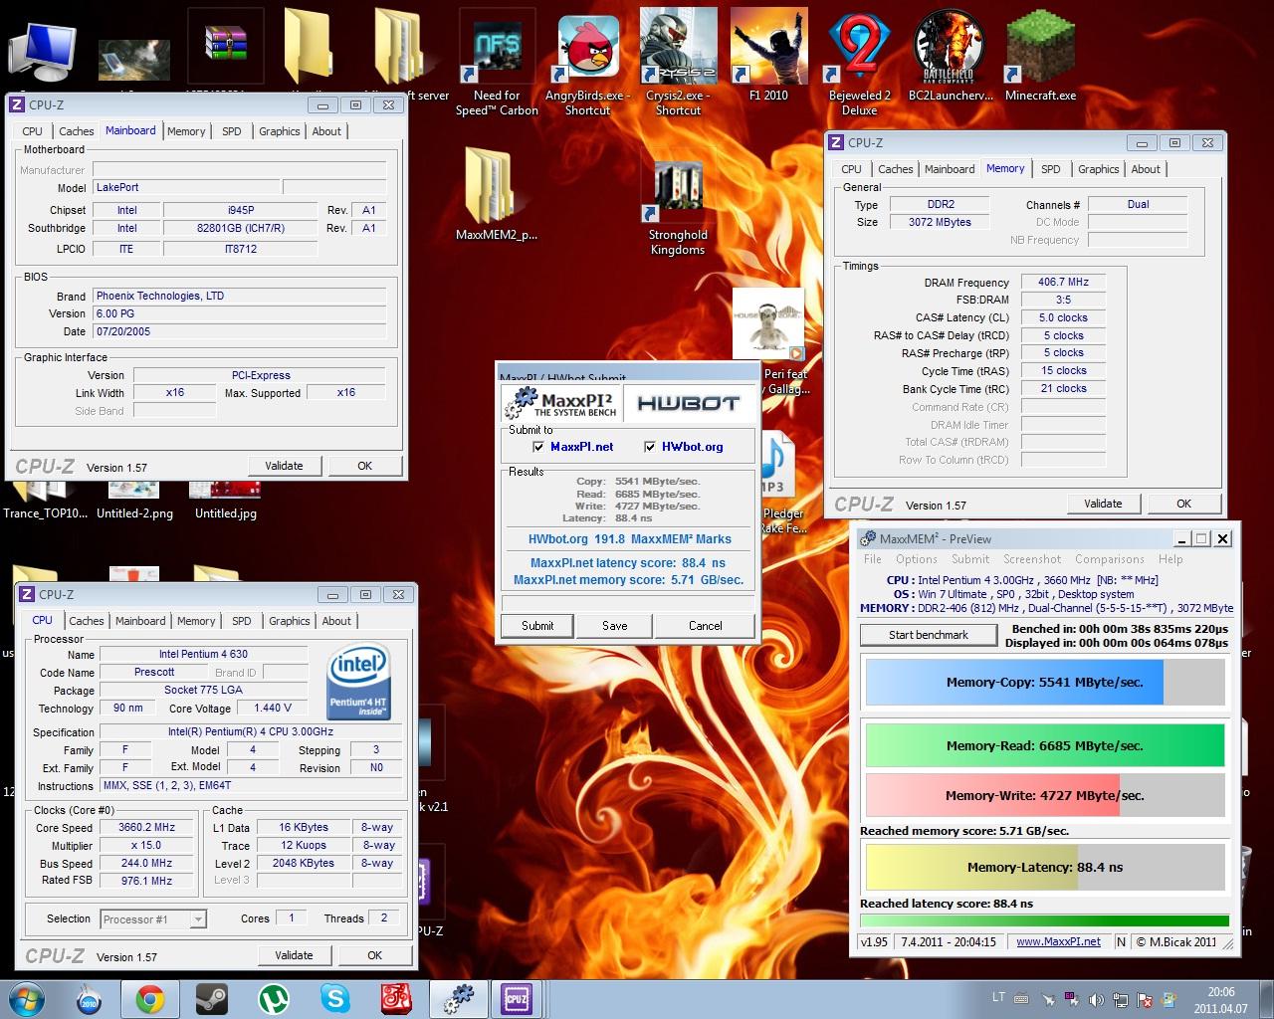1274x1019 pixels.
Task: Click the FSB:DRAM 3:5 ratio value
Action: point(1063,300)
